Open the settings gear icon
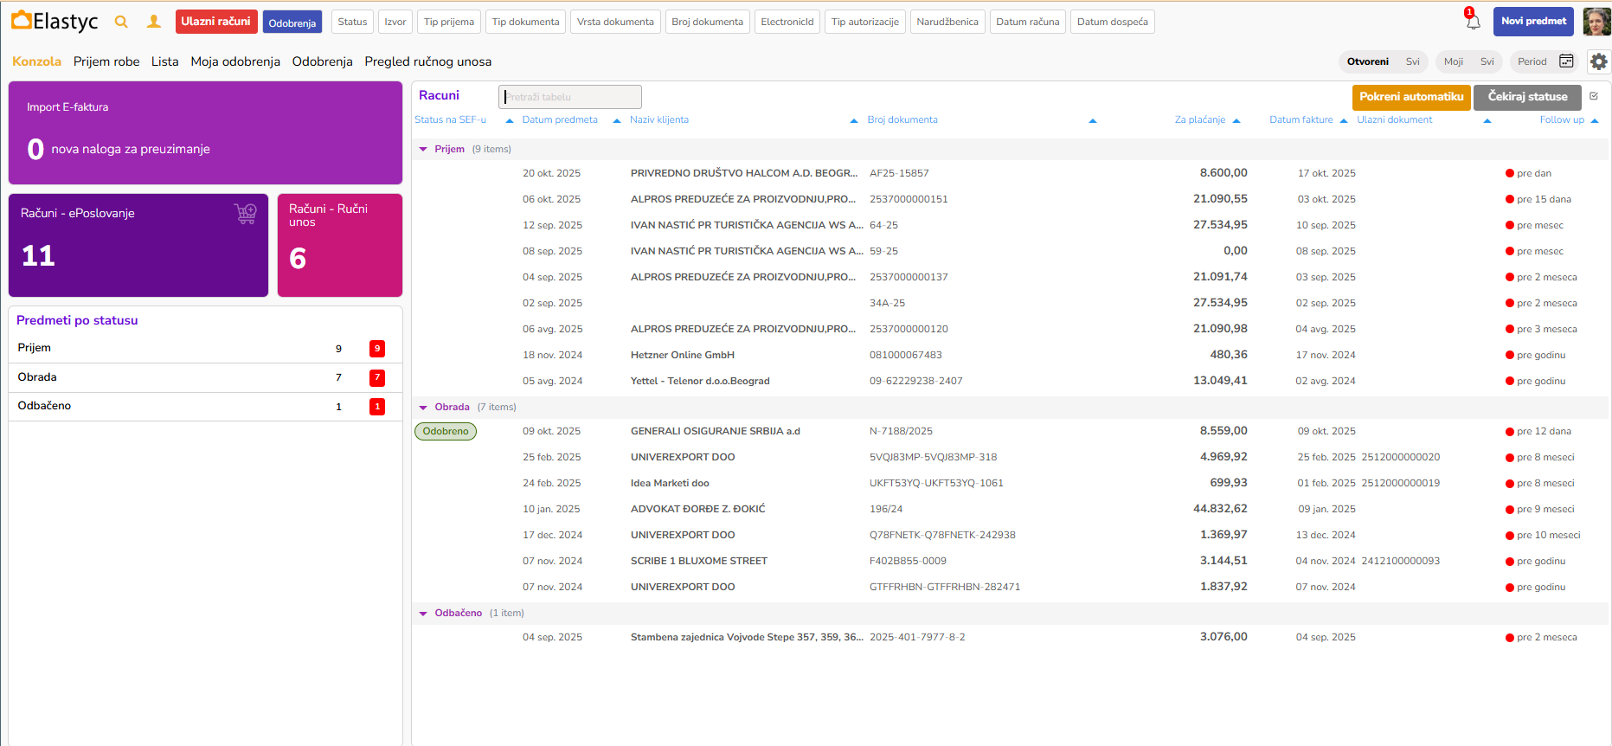The image size is (1612, 746). (1598, 61)
